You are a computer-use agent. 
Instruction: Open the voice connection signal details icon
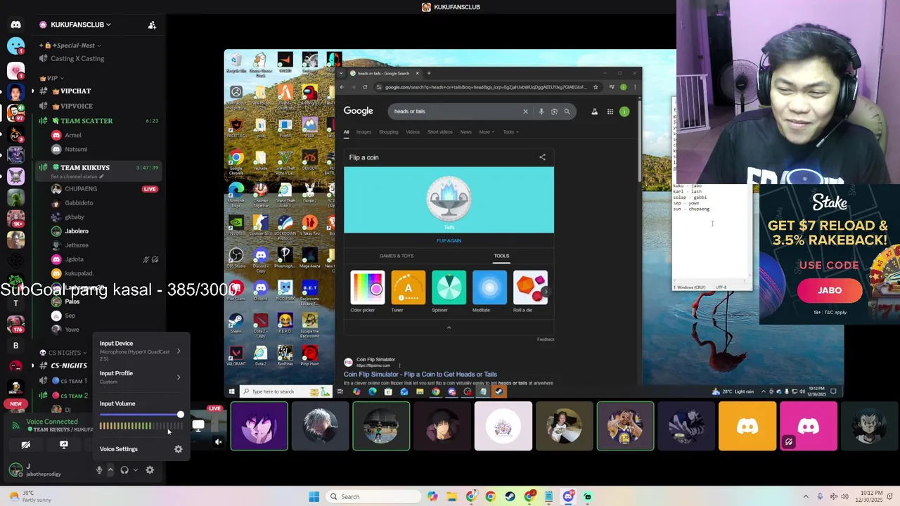coord(15,425)
